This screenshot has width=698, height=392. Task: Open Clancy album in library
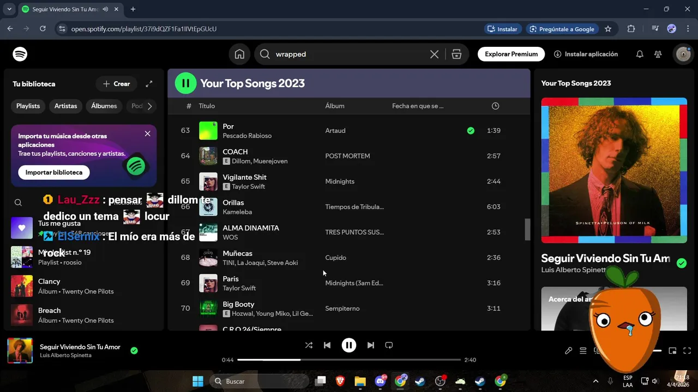point(84,286)
